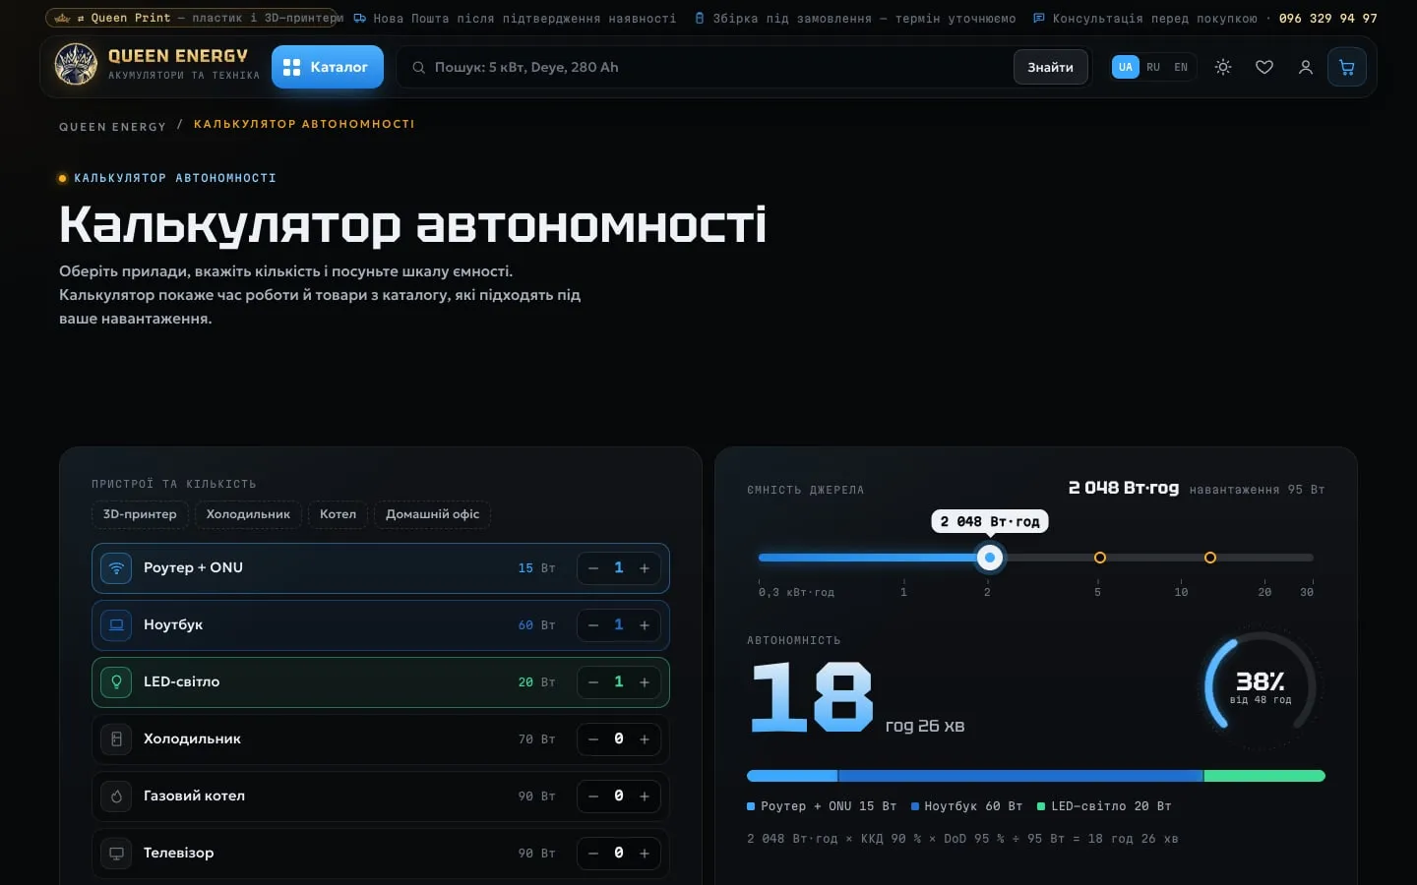
Task: Focus the search input field
Action: tap(718, 67)
